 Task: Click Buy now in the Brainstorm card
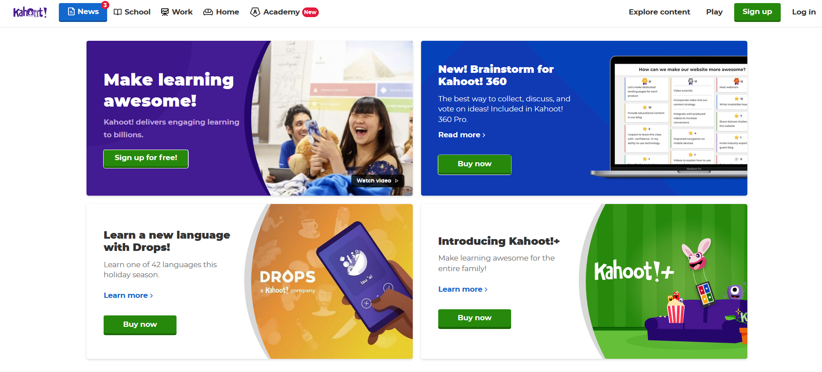(x=474, y=165)
